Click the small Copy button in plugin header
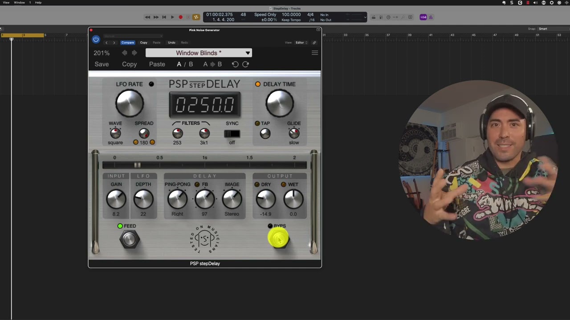This screenshot has height=320, width=570. coord(143,43)
